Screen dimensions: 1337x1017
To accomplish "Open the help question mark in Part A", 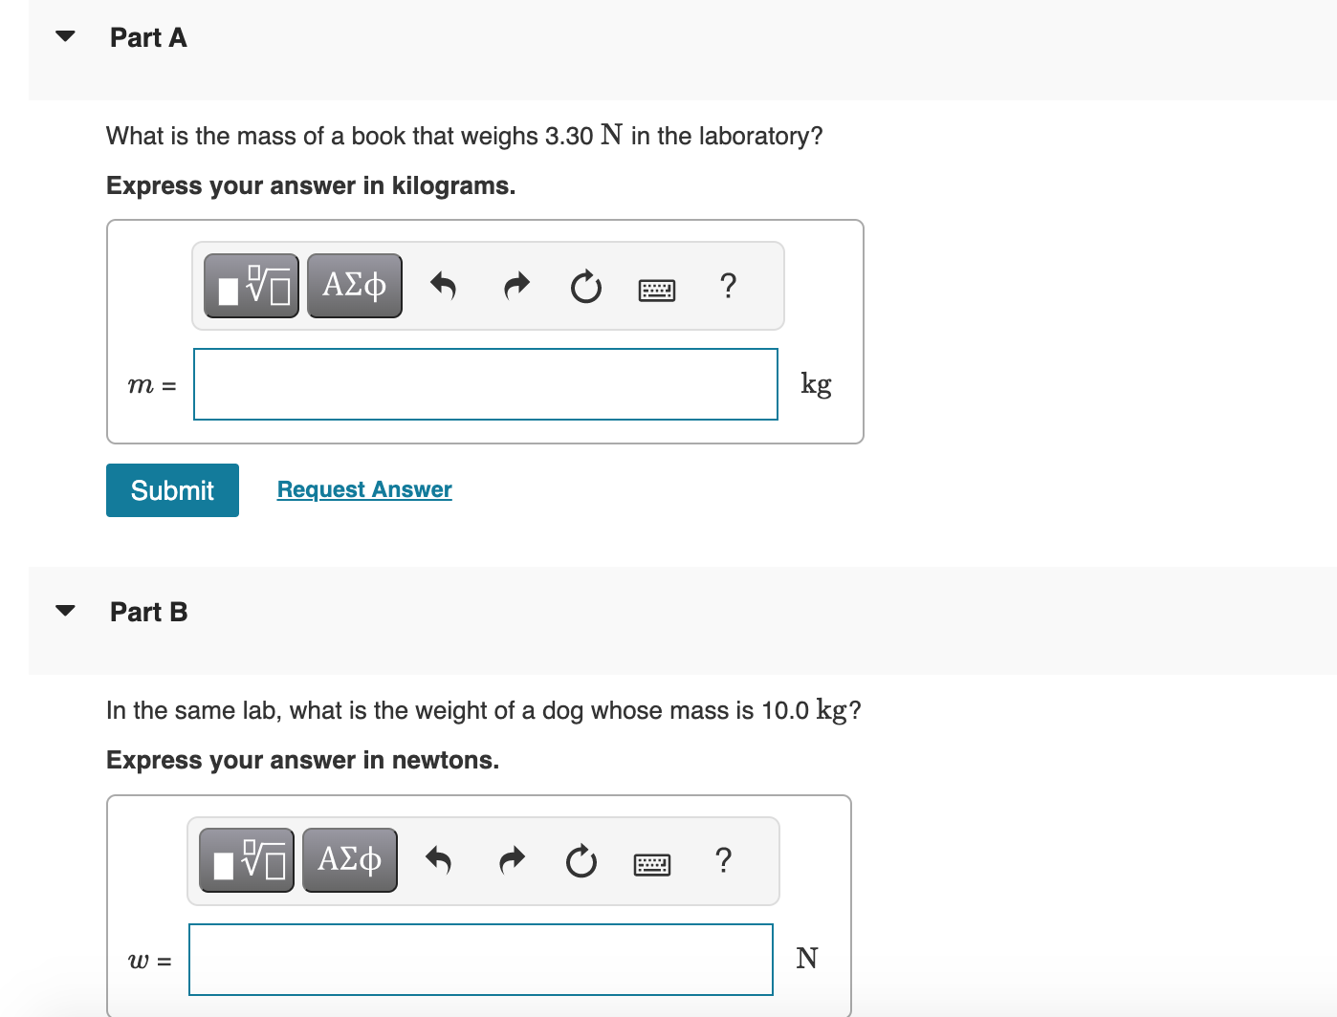I will (728, 286).
